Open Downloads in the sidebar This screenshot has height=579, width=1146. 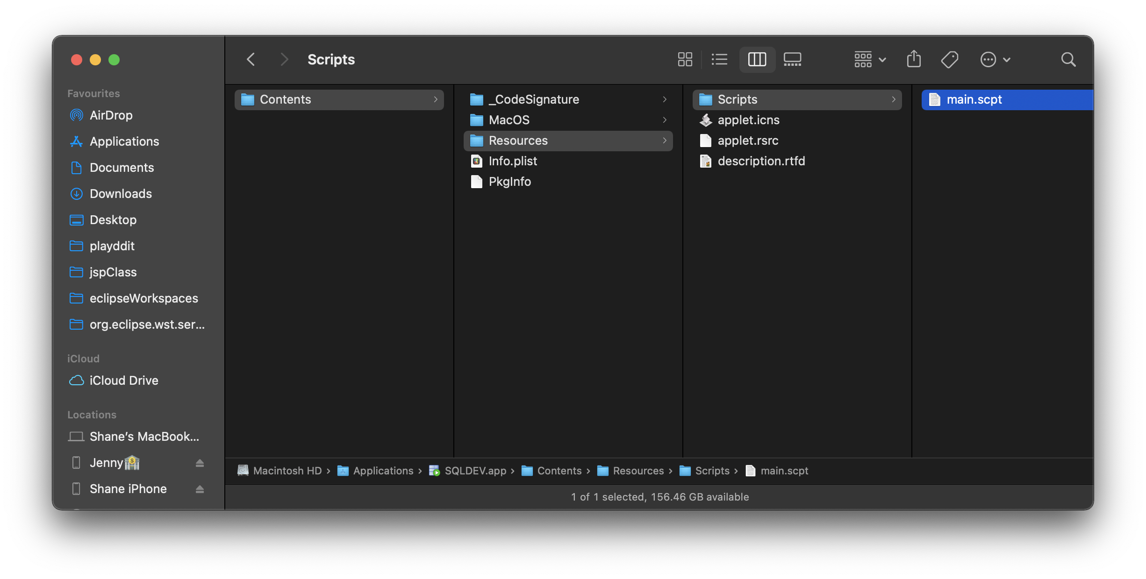pos(120,194)
